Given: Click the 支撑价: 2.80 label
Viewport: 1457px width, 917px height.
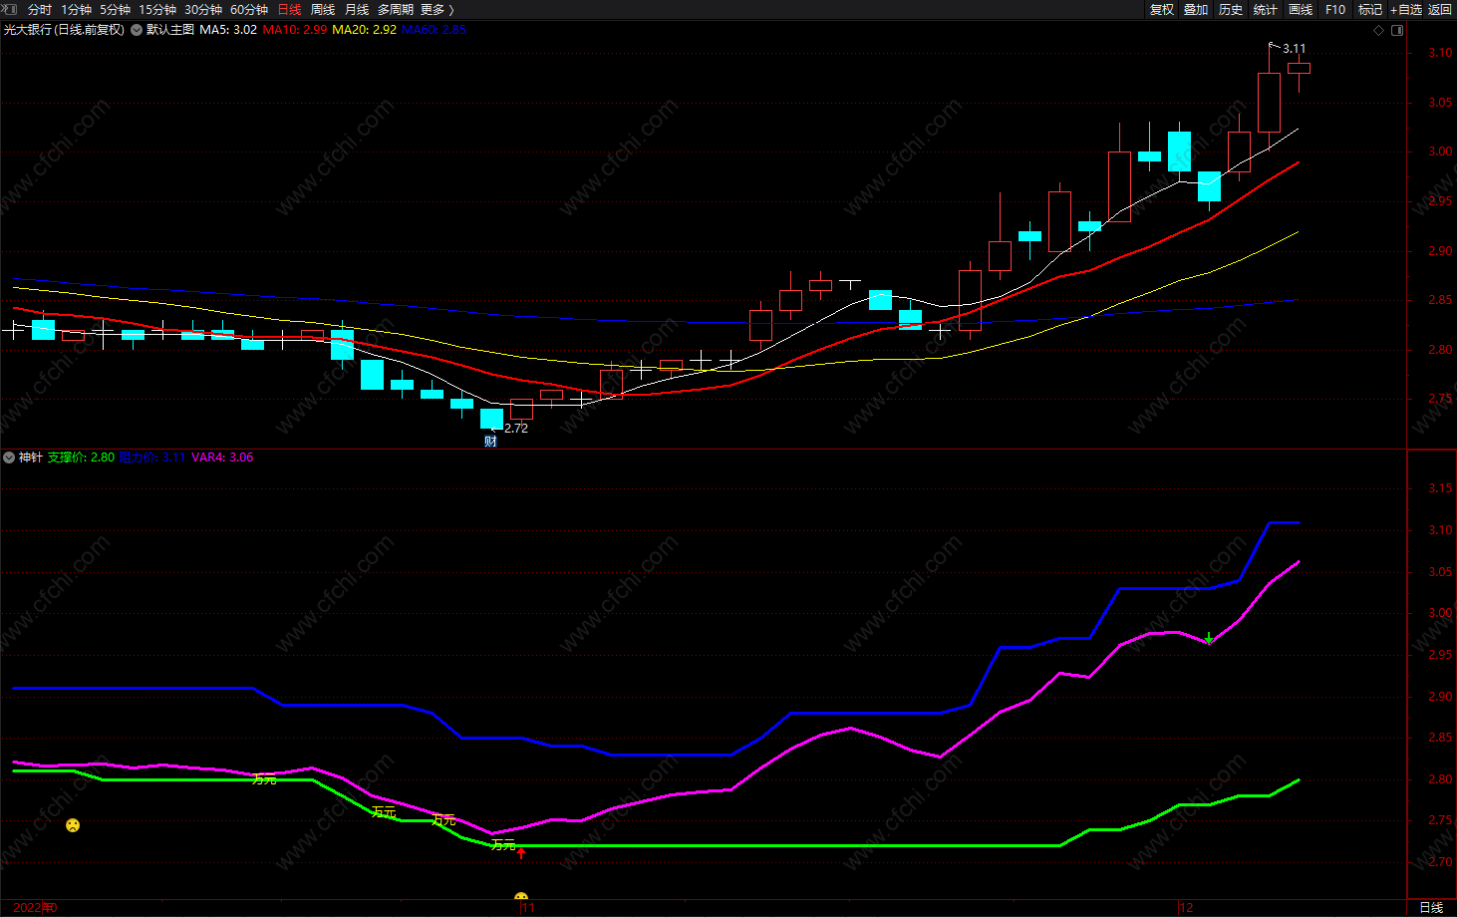Looking at the screenshot, I should pos(81,458).
